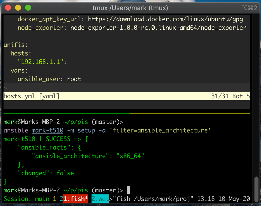261x206 pixels.
Task: Click the red asterisk on active fish window
Action: 86,199
